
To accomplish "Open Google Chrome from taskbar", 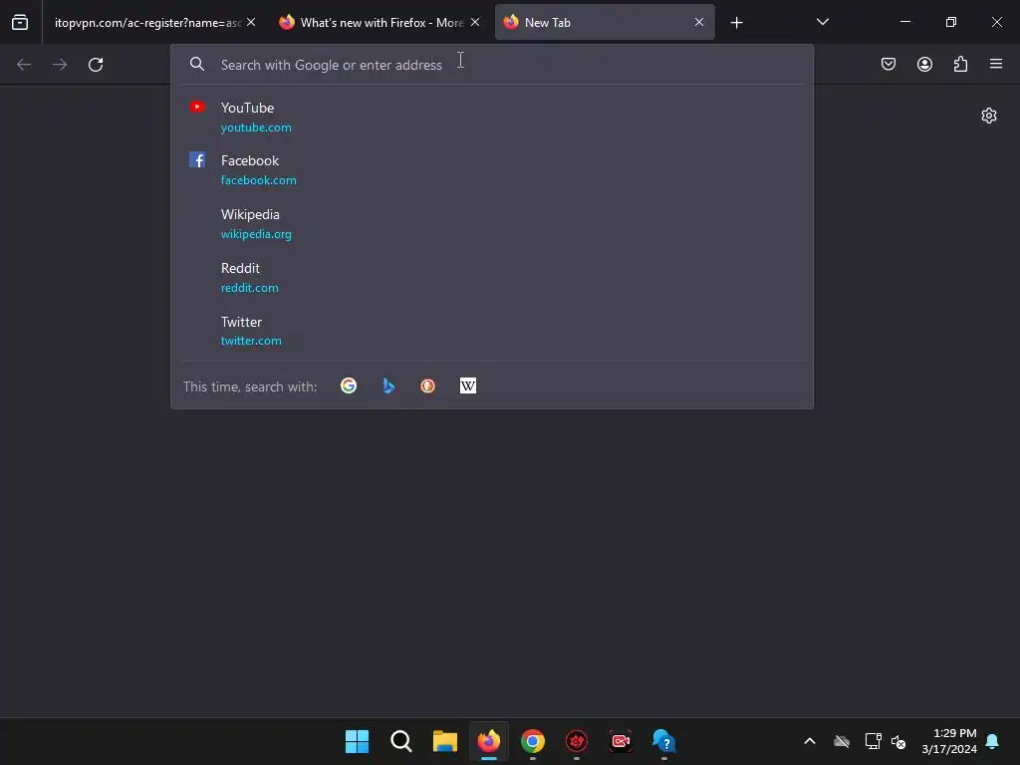I will [x=533, y=741].
